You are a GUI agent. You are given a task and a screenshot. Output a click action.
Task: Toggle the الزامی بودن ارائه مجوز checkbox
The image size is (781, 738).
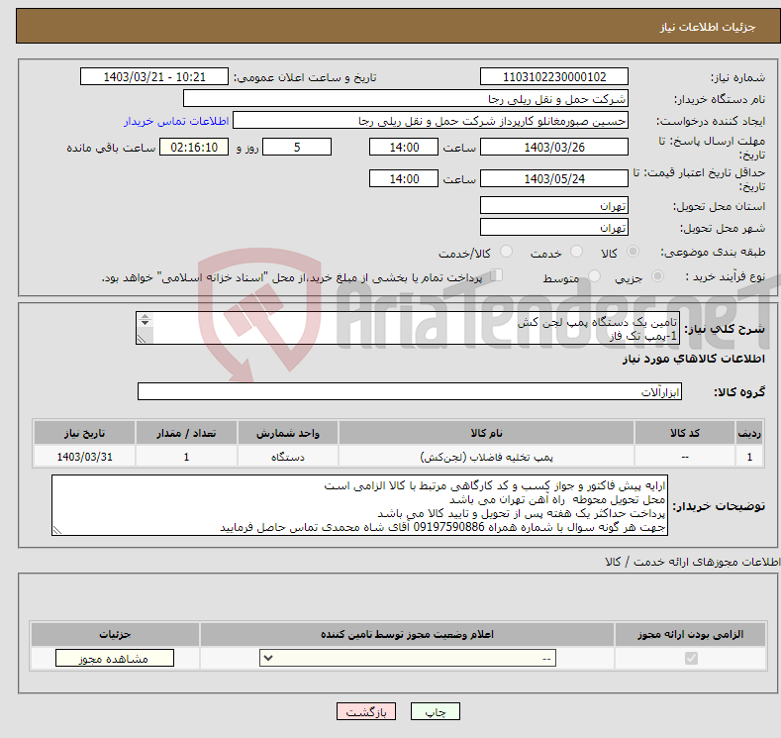click(x=691, y=659)
